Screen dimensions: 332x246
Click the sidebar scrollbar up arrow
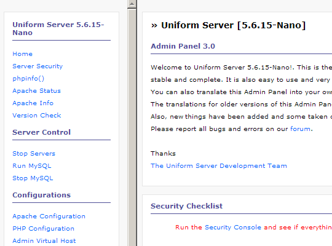(132, 4)
